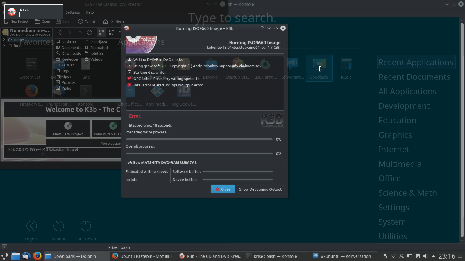
Task: Click Open in K3b toolbar
Action: pos(42,21)
